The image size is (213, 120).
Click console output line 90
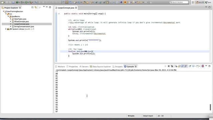[x=57, y=96]
